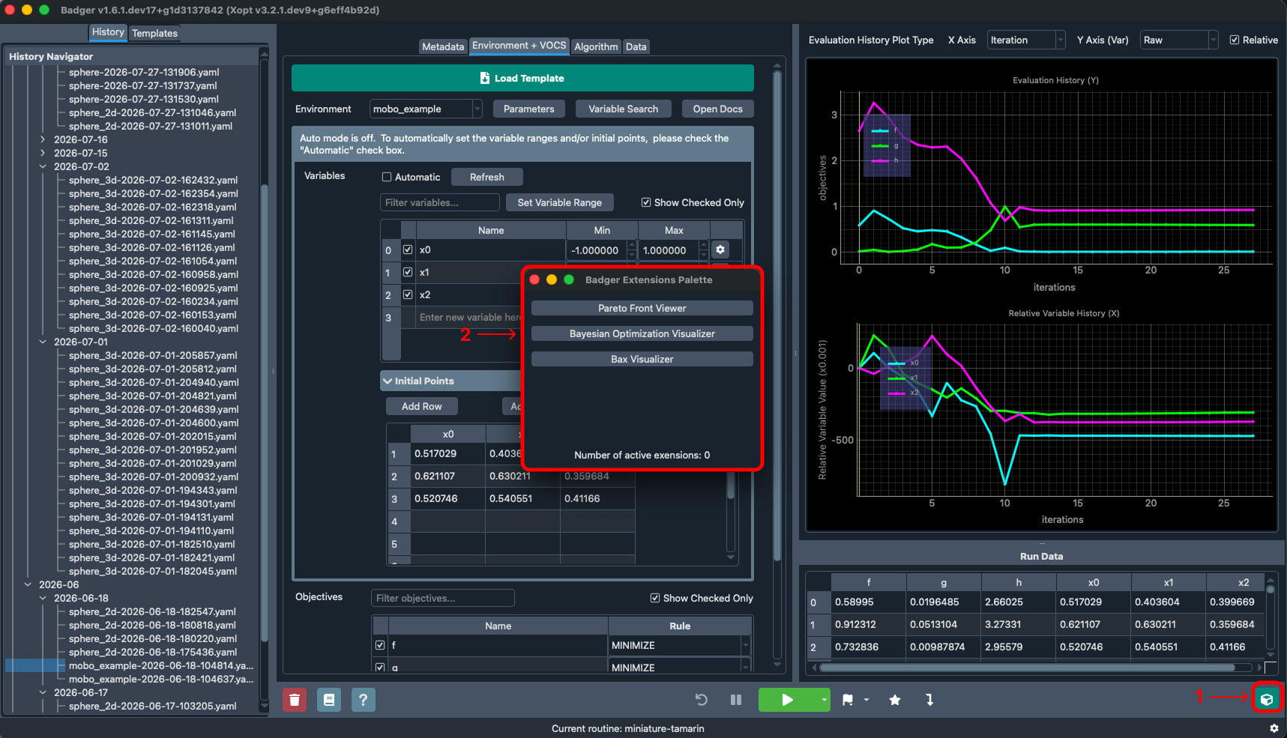Screen dimensions: 1287x738
Task: Zoom the Badger Extensions Palette window
Action: pos(569,279)
